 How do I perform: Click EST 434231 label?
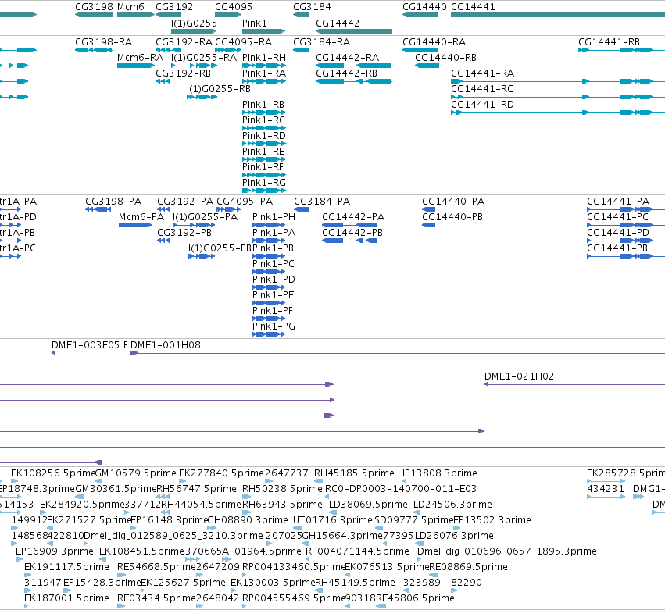pyautogui.click(x=605, y=489)
